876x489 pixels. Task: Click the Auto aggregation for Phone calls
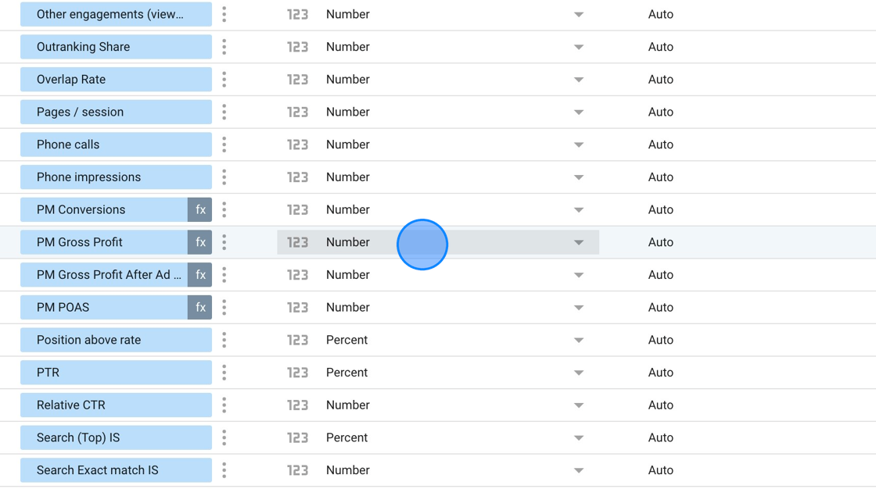pos(661,144)
